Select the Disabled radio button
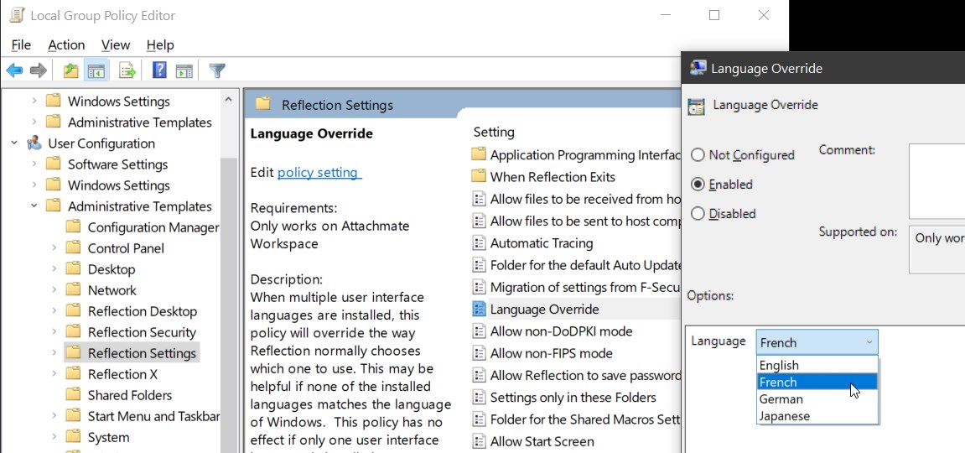This screenshot has width=965, height=453. coord(698,214)
